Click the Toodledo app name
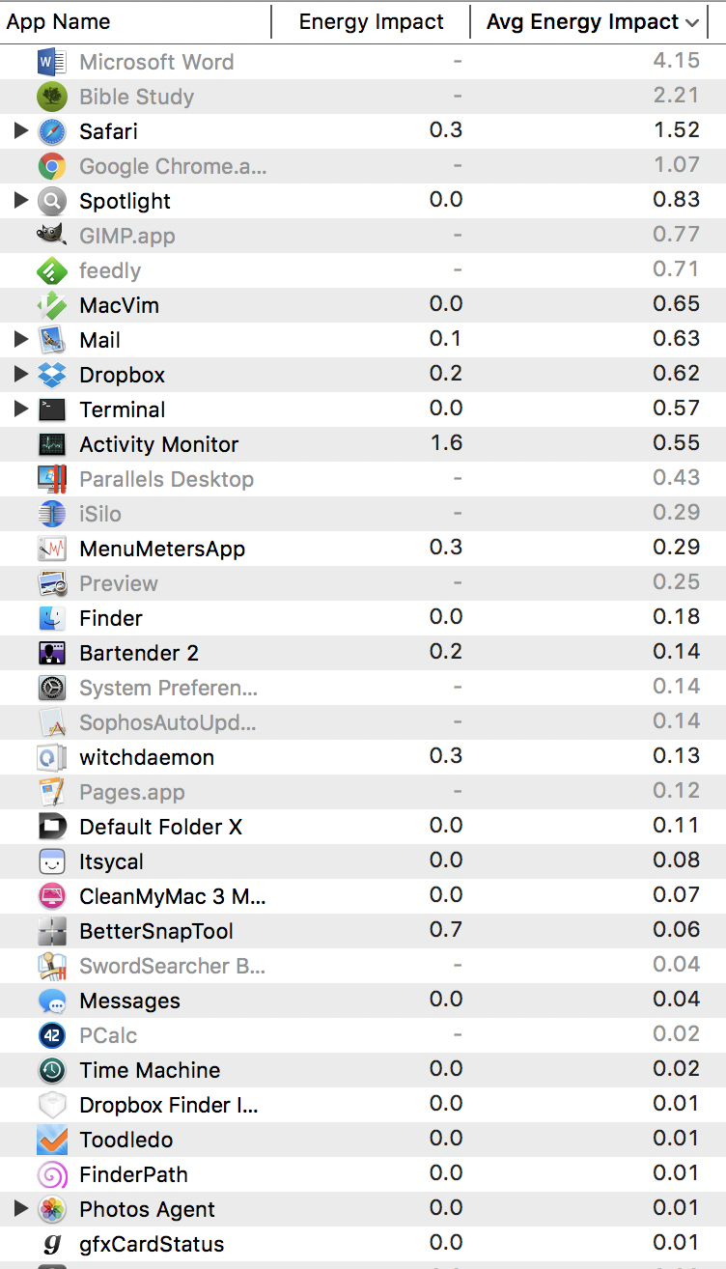 click(x=126, y=1140)
